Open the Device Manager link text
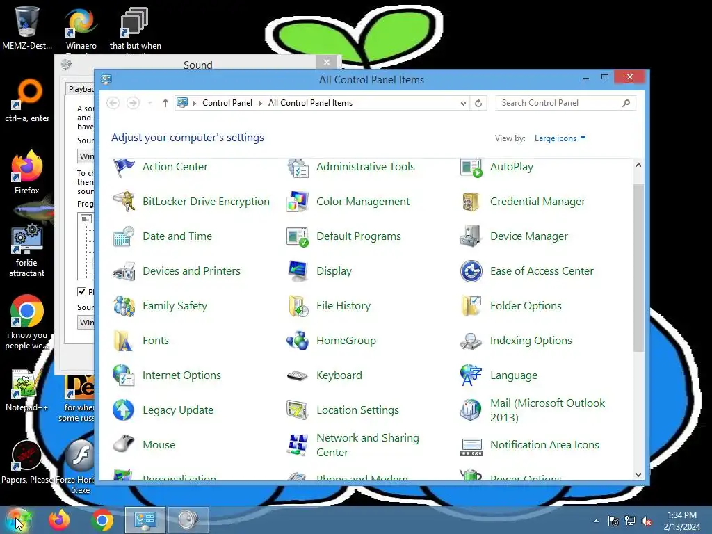712x534 pixels. (529, 236)
